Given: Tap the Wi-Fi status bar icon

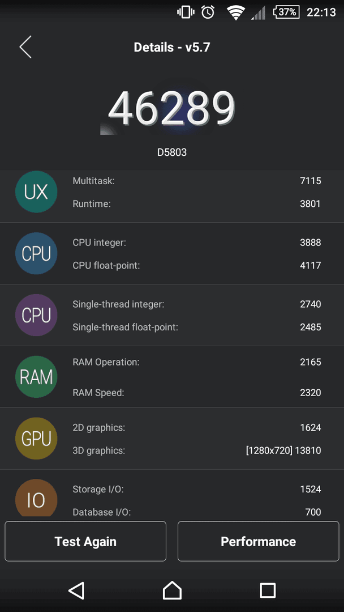Looking at the screenshot, I should 236,12.
